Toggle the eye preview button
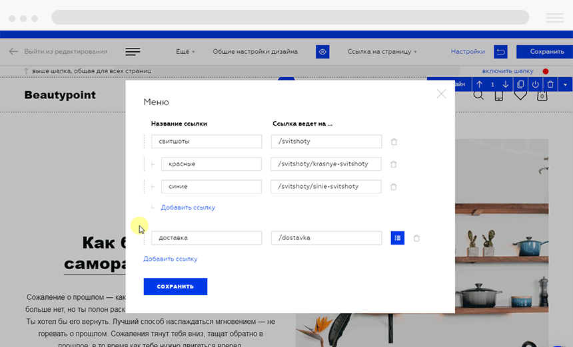The height and width of the screenshot is (347, 573). (322, 52)
